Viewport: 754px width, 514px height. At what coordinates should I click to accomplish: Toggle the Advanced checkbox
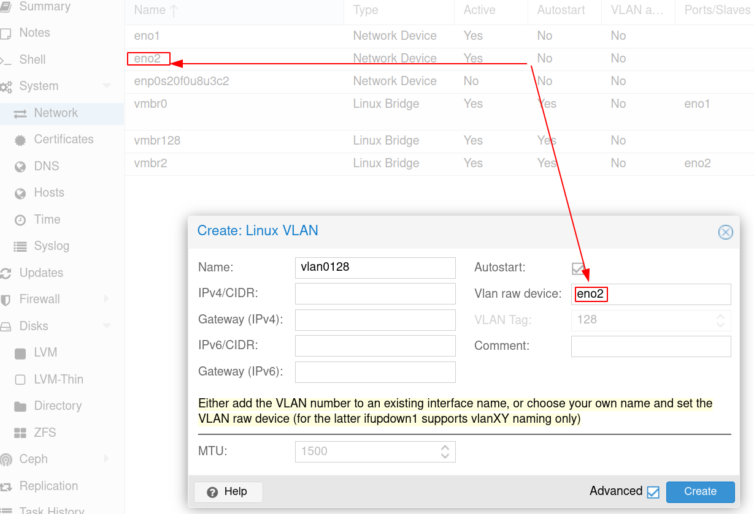[653, 492]
